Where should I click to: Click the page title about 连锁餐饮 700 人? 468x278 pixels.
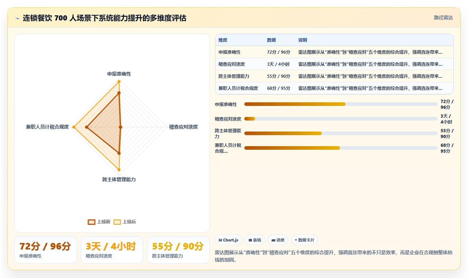pyautogui.click(x=105, y=18)
